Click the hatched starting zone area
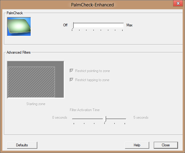Screen dimensions: 185x153 [31, 82]
